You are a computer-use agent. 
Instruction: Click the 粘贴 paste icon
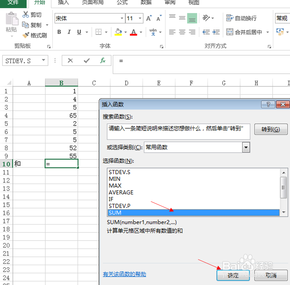pyautogui.click(x=11, y=20)
